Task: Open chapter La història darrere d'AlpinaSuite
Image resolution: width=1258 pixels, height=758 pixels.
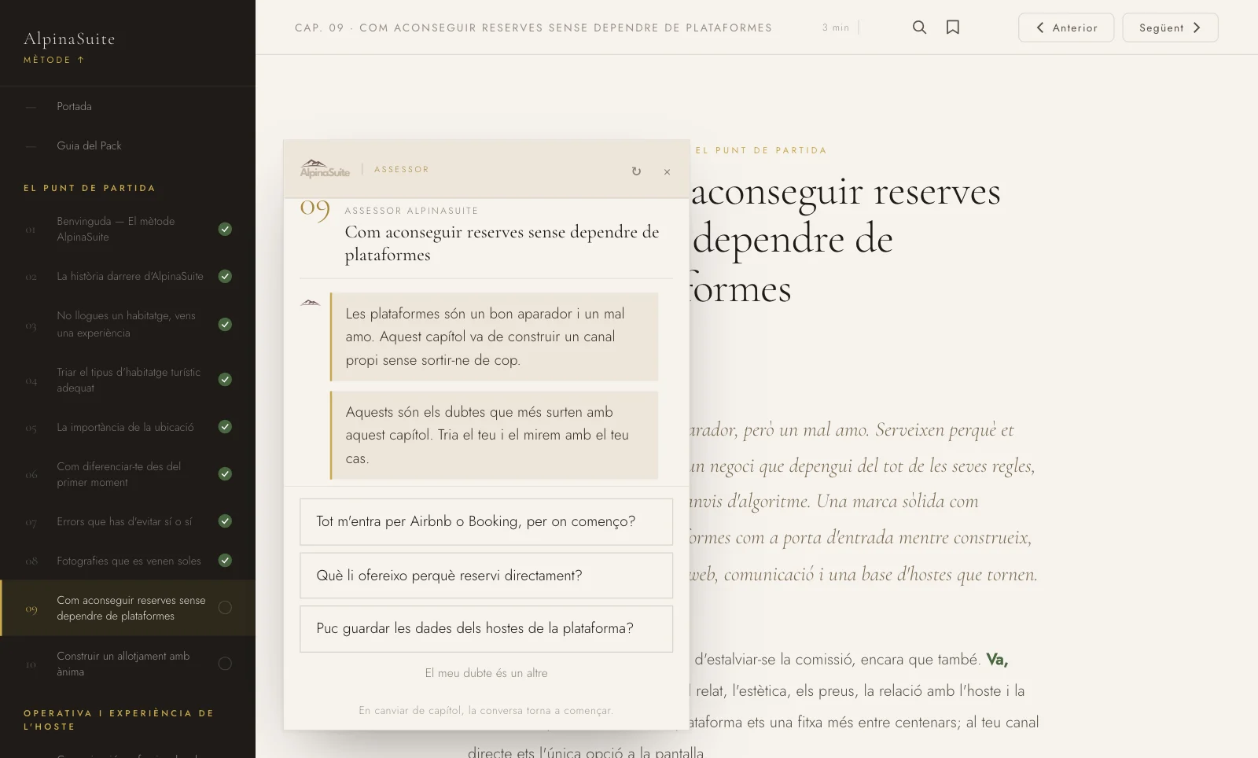Action: (x=127, y=276)
